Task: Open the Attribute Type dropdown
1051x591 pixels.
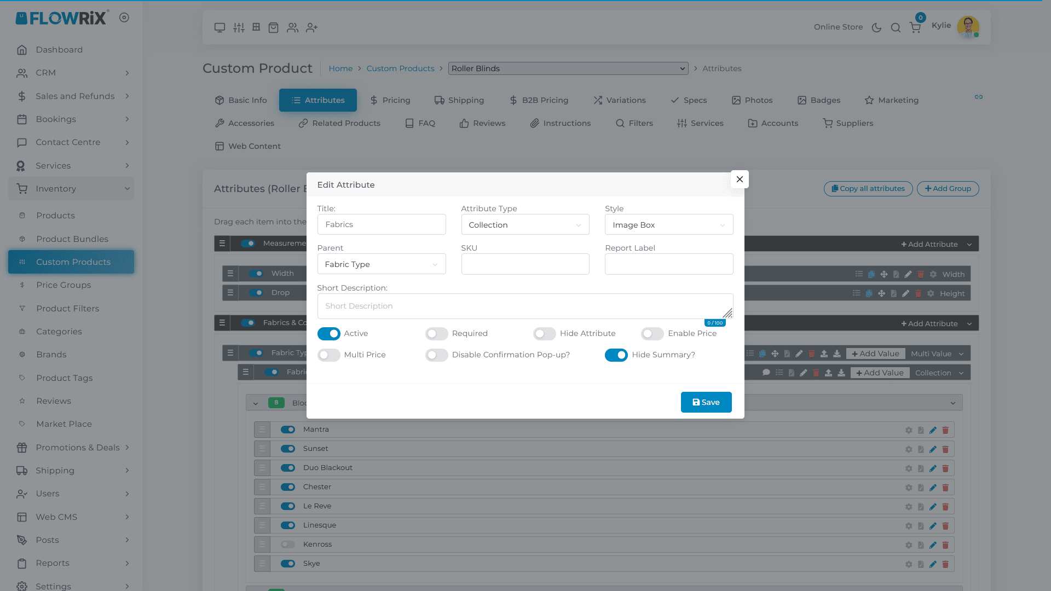Action: (x=525, y=225)
